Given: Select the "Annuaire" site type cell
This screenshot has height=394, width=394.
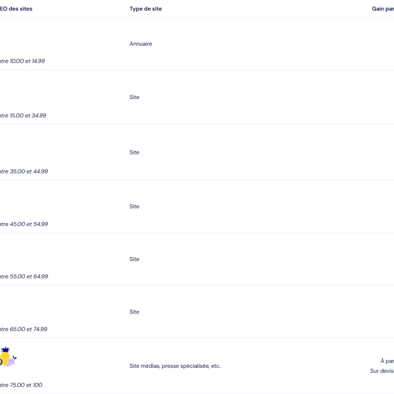Looking at the screenshot, I should (x=141, y=44).
